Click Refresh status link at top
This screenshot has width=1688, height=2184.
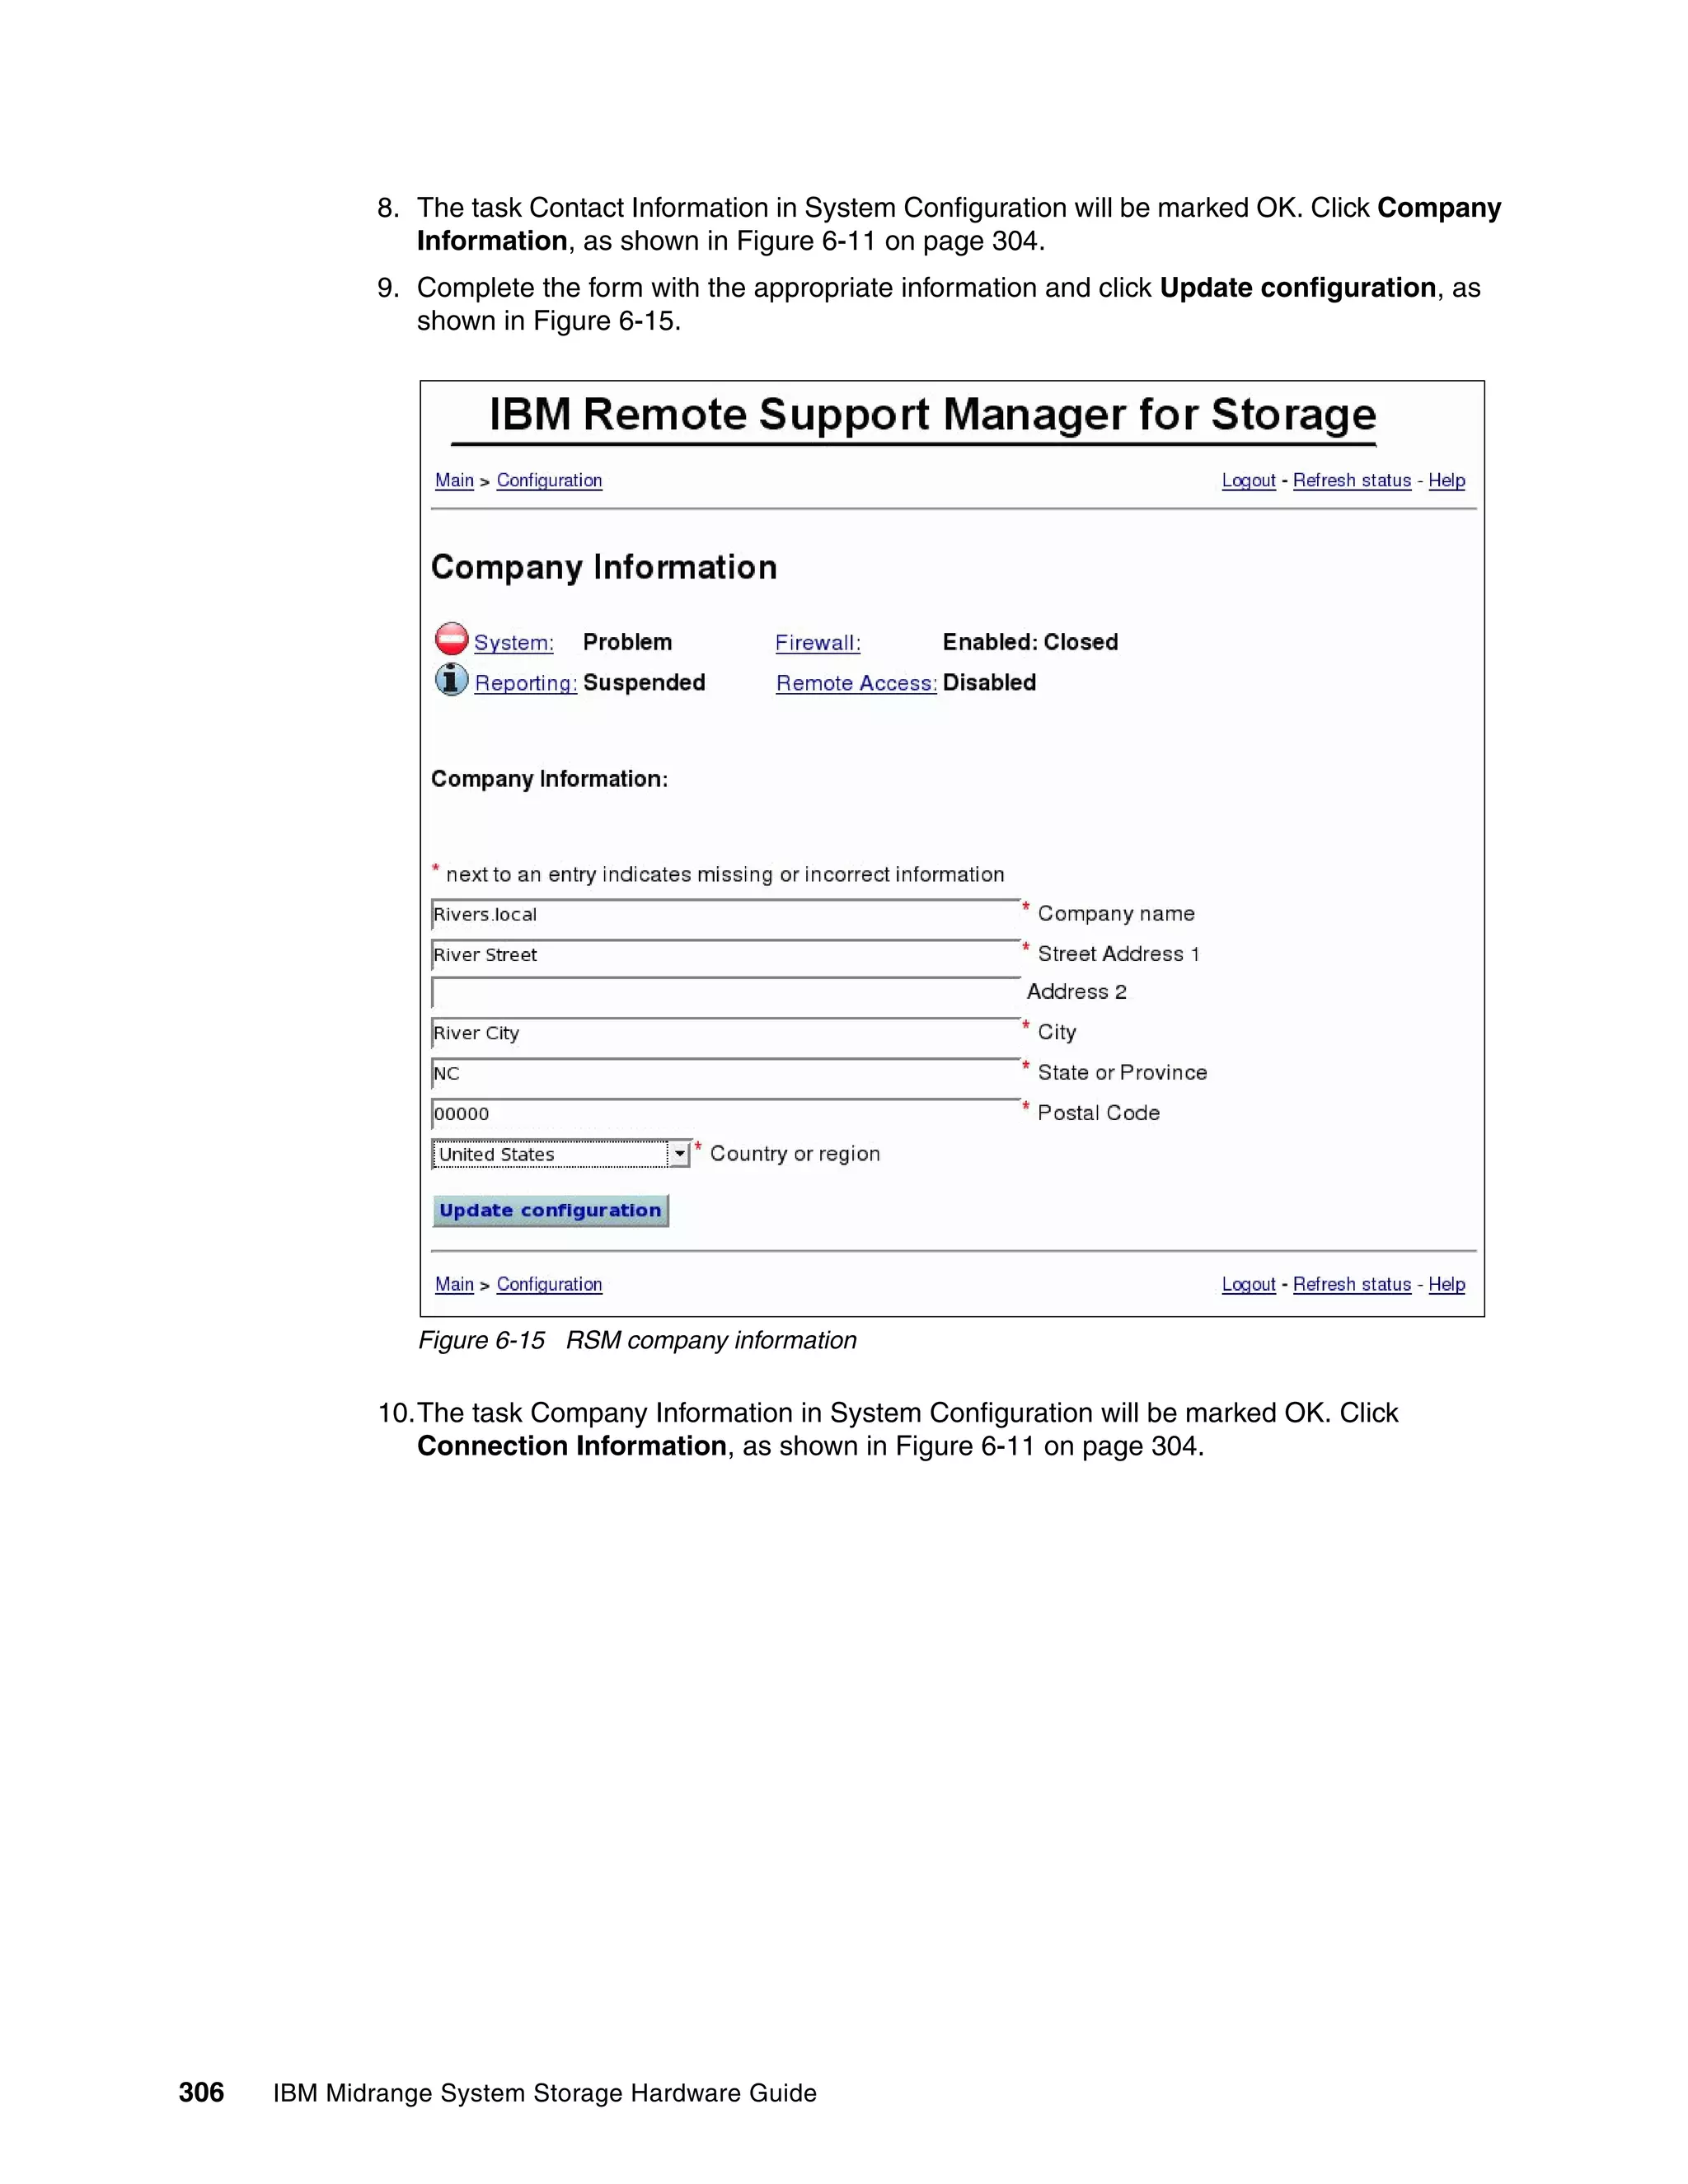point(1352,480)
